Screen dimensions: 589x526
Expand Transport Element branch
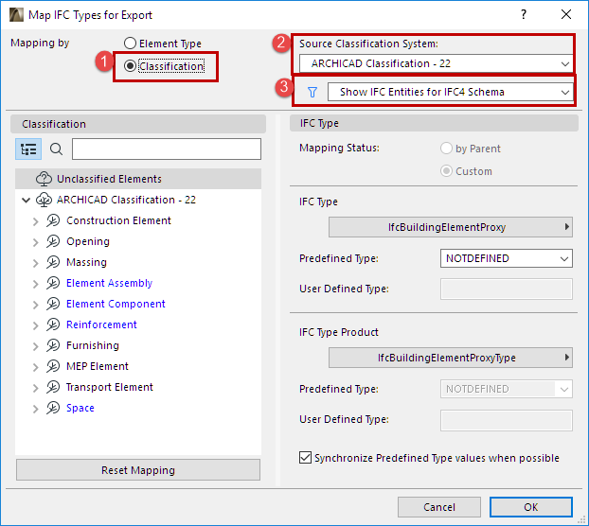tap(36, 388)
